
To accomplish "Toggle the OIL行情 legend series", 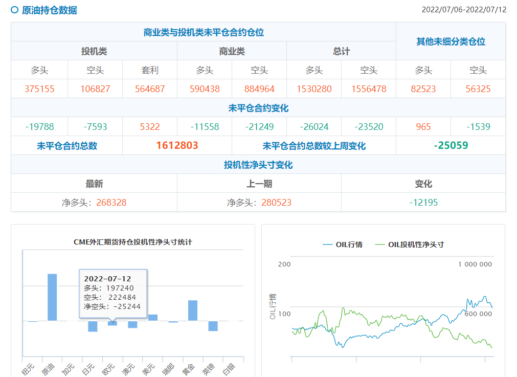I will point(342,245).
